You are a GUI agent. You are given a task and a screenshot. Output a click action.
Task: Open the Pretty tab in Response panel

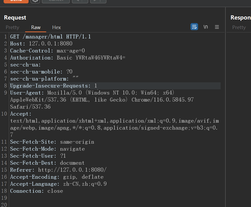239,27
